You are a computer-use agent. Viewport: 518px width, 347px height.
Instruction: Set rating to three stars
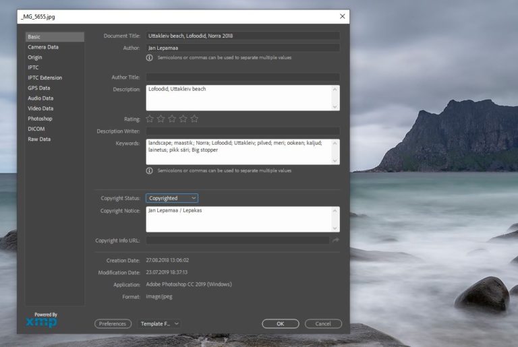point(172,119)
